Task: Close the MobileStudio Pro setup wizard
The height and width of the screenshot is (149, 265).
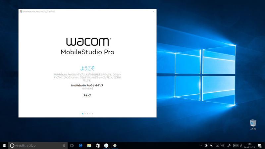Action: click(153, 12)
